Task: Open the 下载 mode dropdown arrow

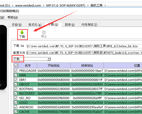Action: (x=49, y=59)
